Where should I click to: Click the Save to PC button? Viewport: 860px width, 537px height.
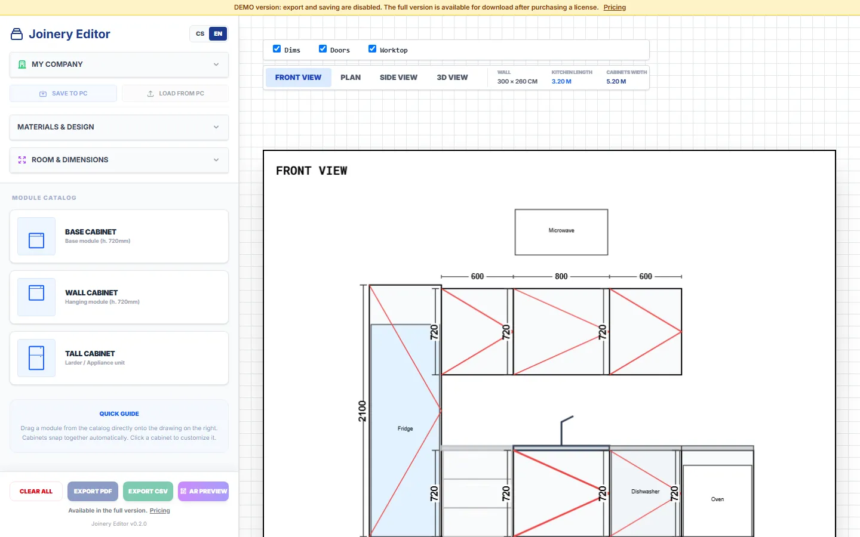(63, 94)
